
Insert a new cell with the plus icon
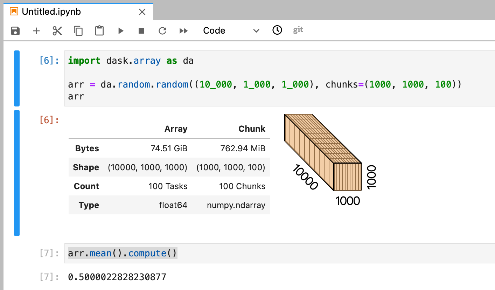36,31
